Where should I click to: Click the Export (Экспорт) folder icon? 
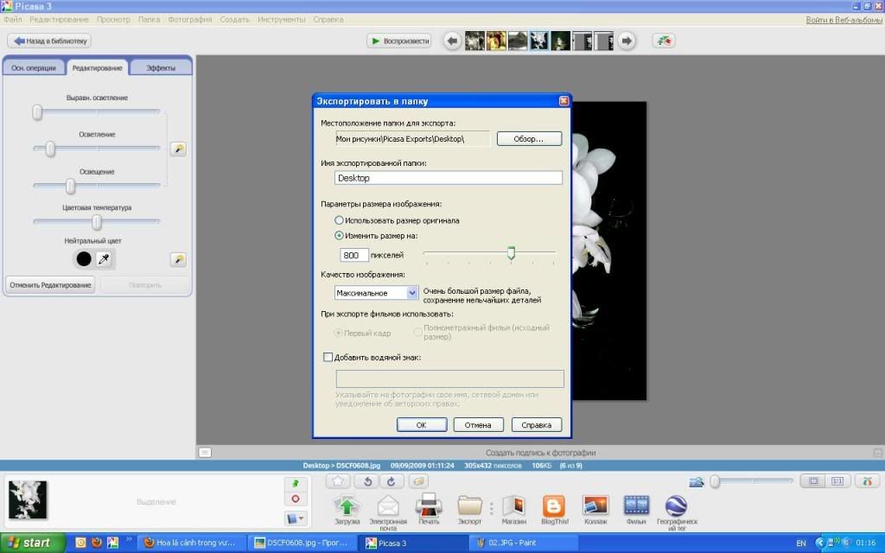(x=469, y=505)
